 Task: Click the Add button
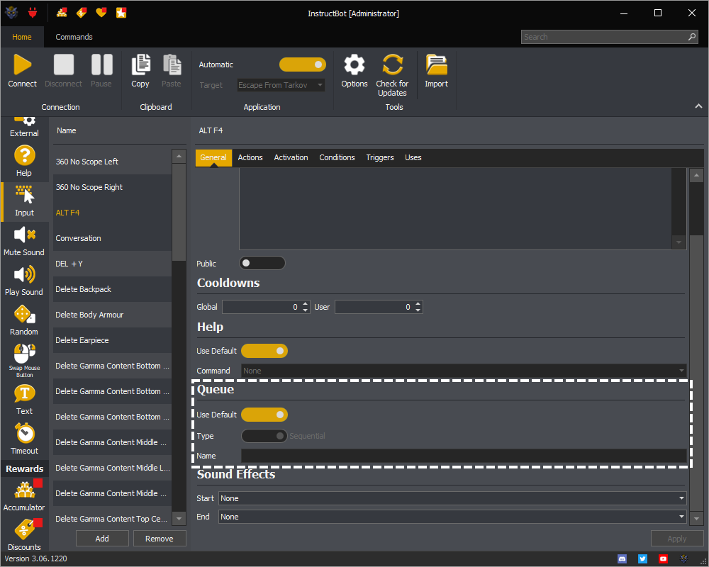coord(102,539)
